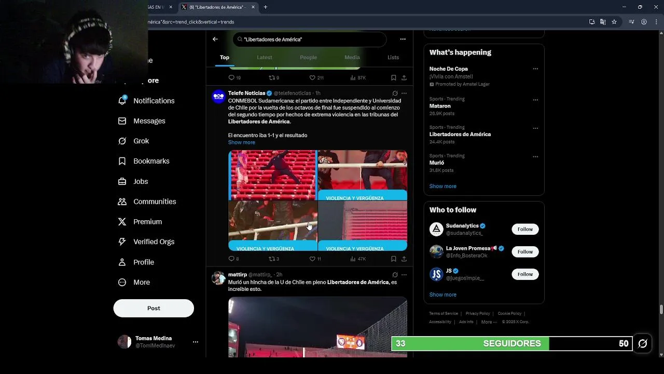Switch to Lists tab
Viewport: 664px width, 374px height.
393,57
